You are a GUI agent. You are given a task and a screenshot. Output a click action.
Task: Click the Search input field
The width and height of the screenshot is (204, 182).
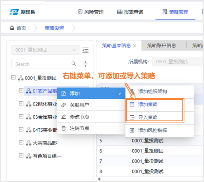(41, 64)
